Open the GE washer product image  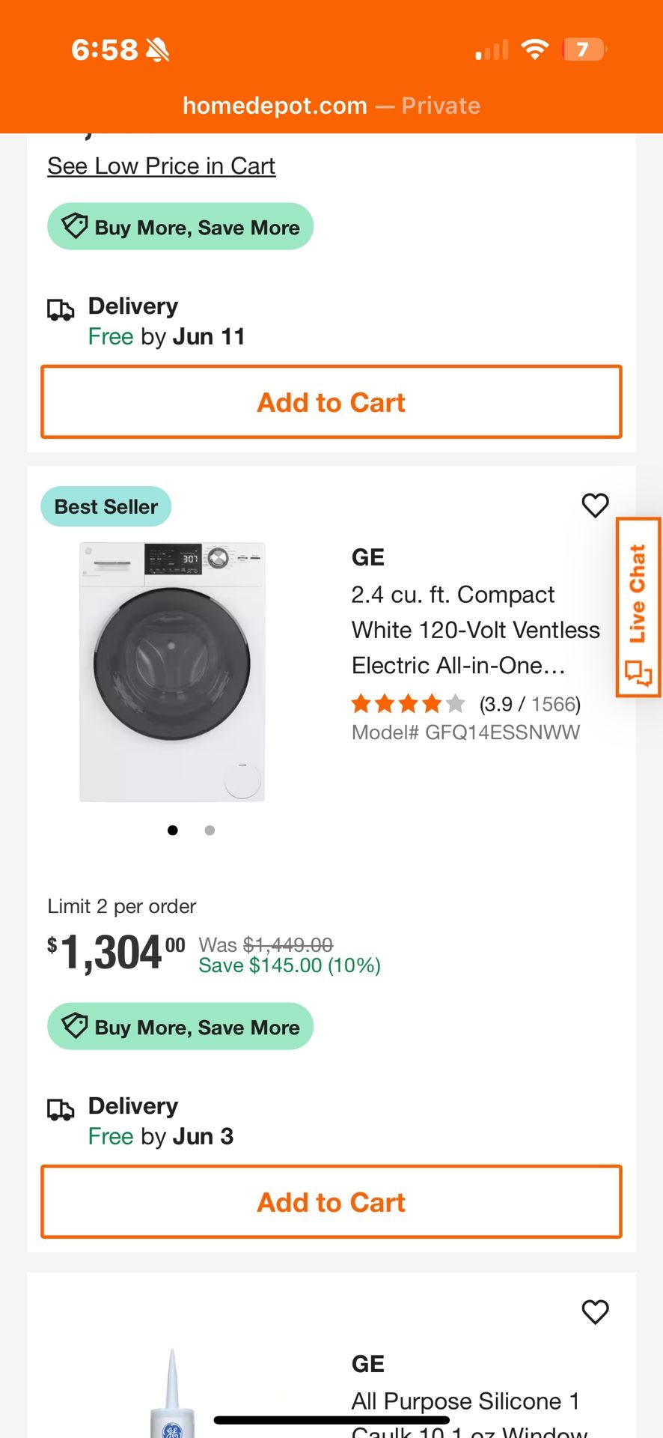(x=172, y=672)
